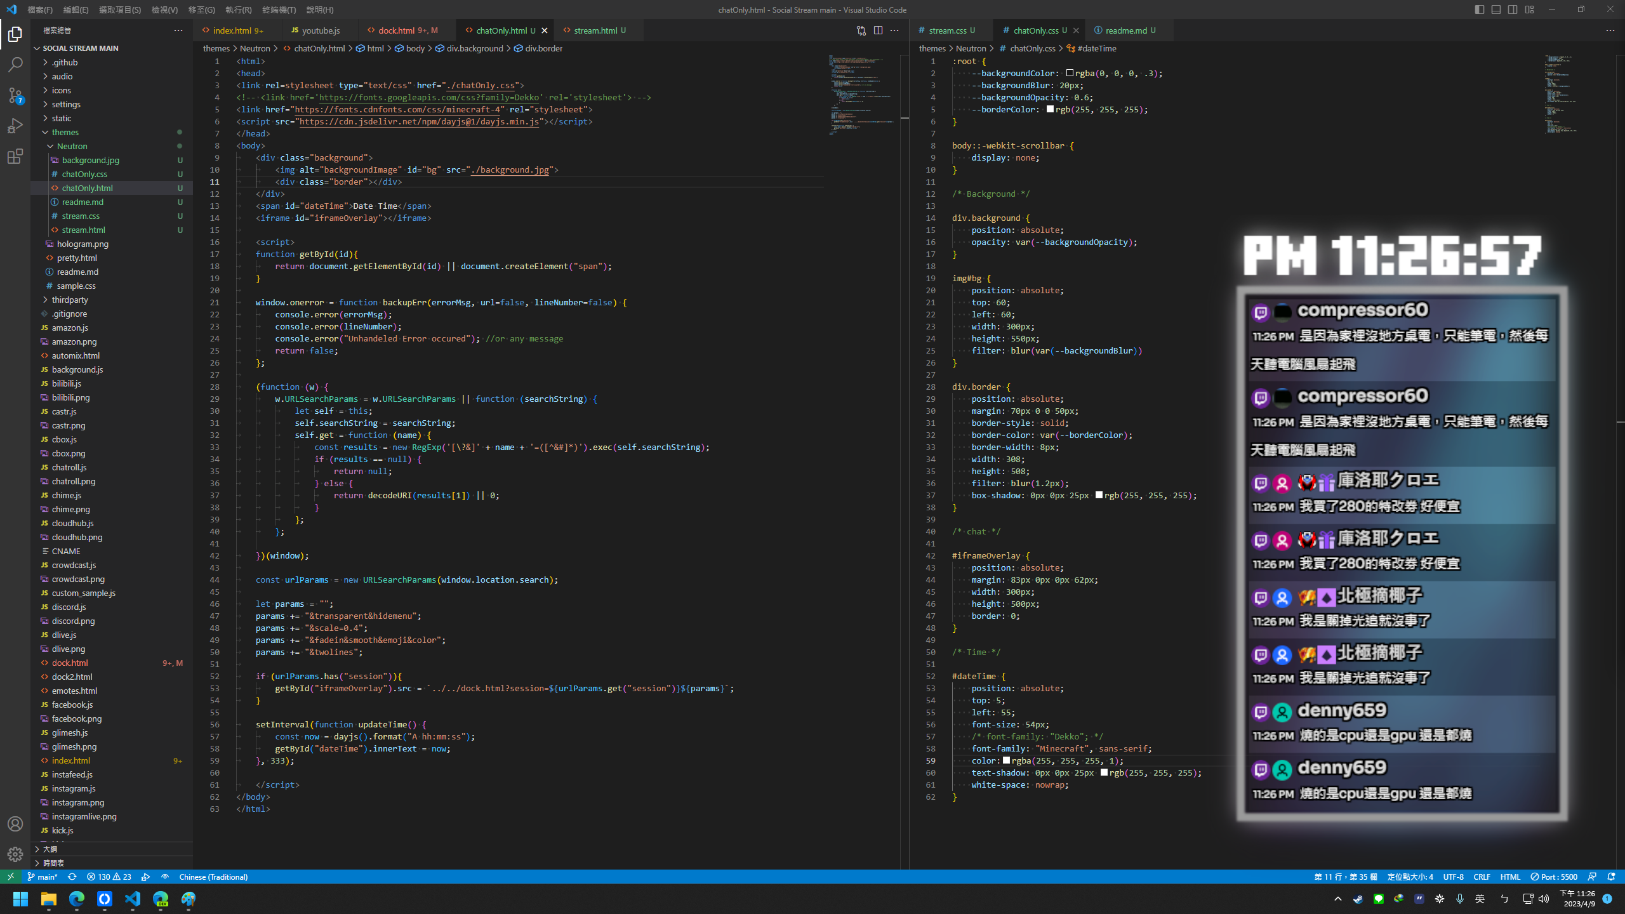This screenshot has height=914, width=1625.
Task: Open the Run and Debug view
Action: pos(15,126)
